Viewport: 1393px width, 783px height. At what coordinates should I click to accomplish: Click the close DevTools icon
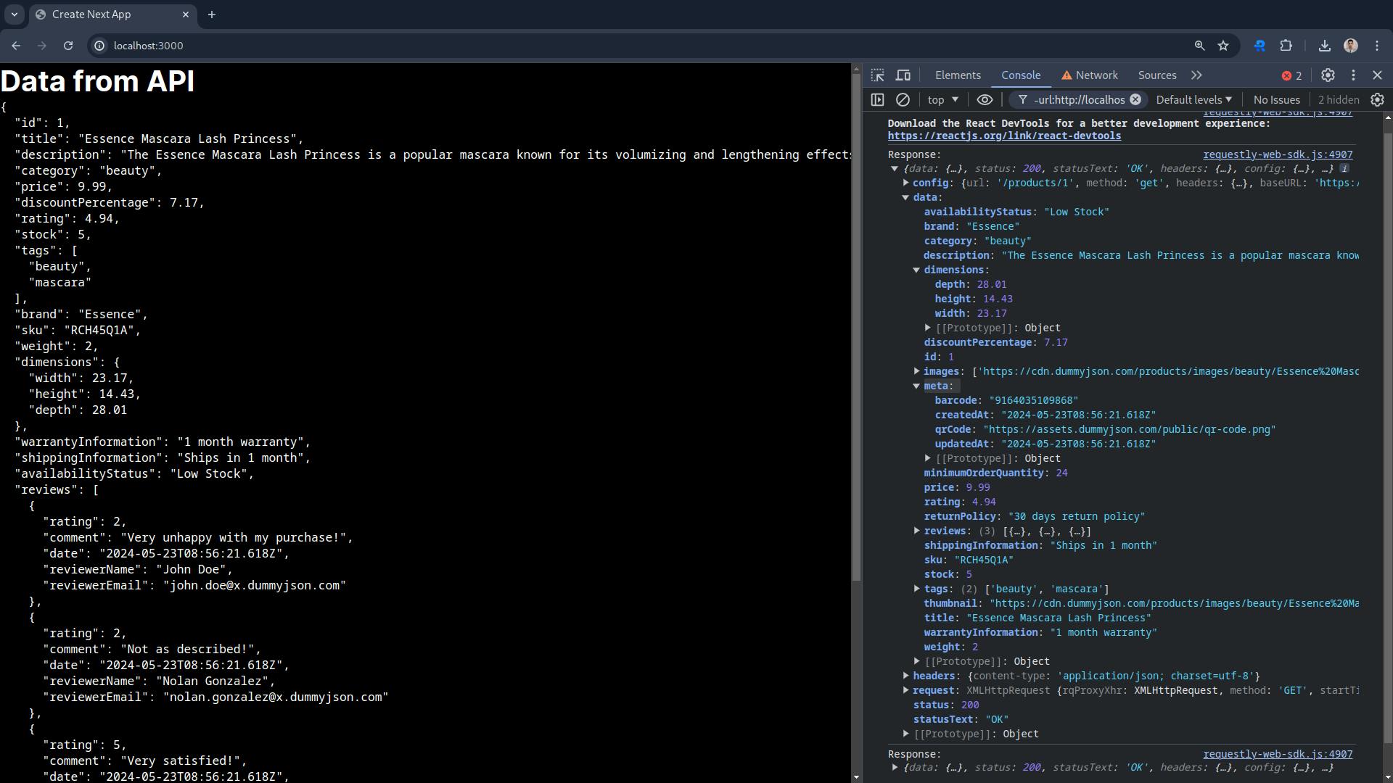click(x=1378, y=75)
